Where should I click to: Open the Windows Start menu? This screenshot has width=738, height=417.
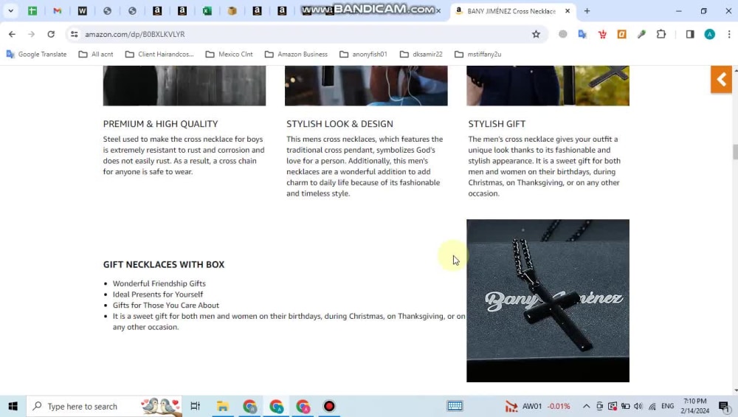tap(13, 406)
